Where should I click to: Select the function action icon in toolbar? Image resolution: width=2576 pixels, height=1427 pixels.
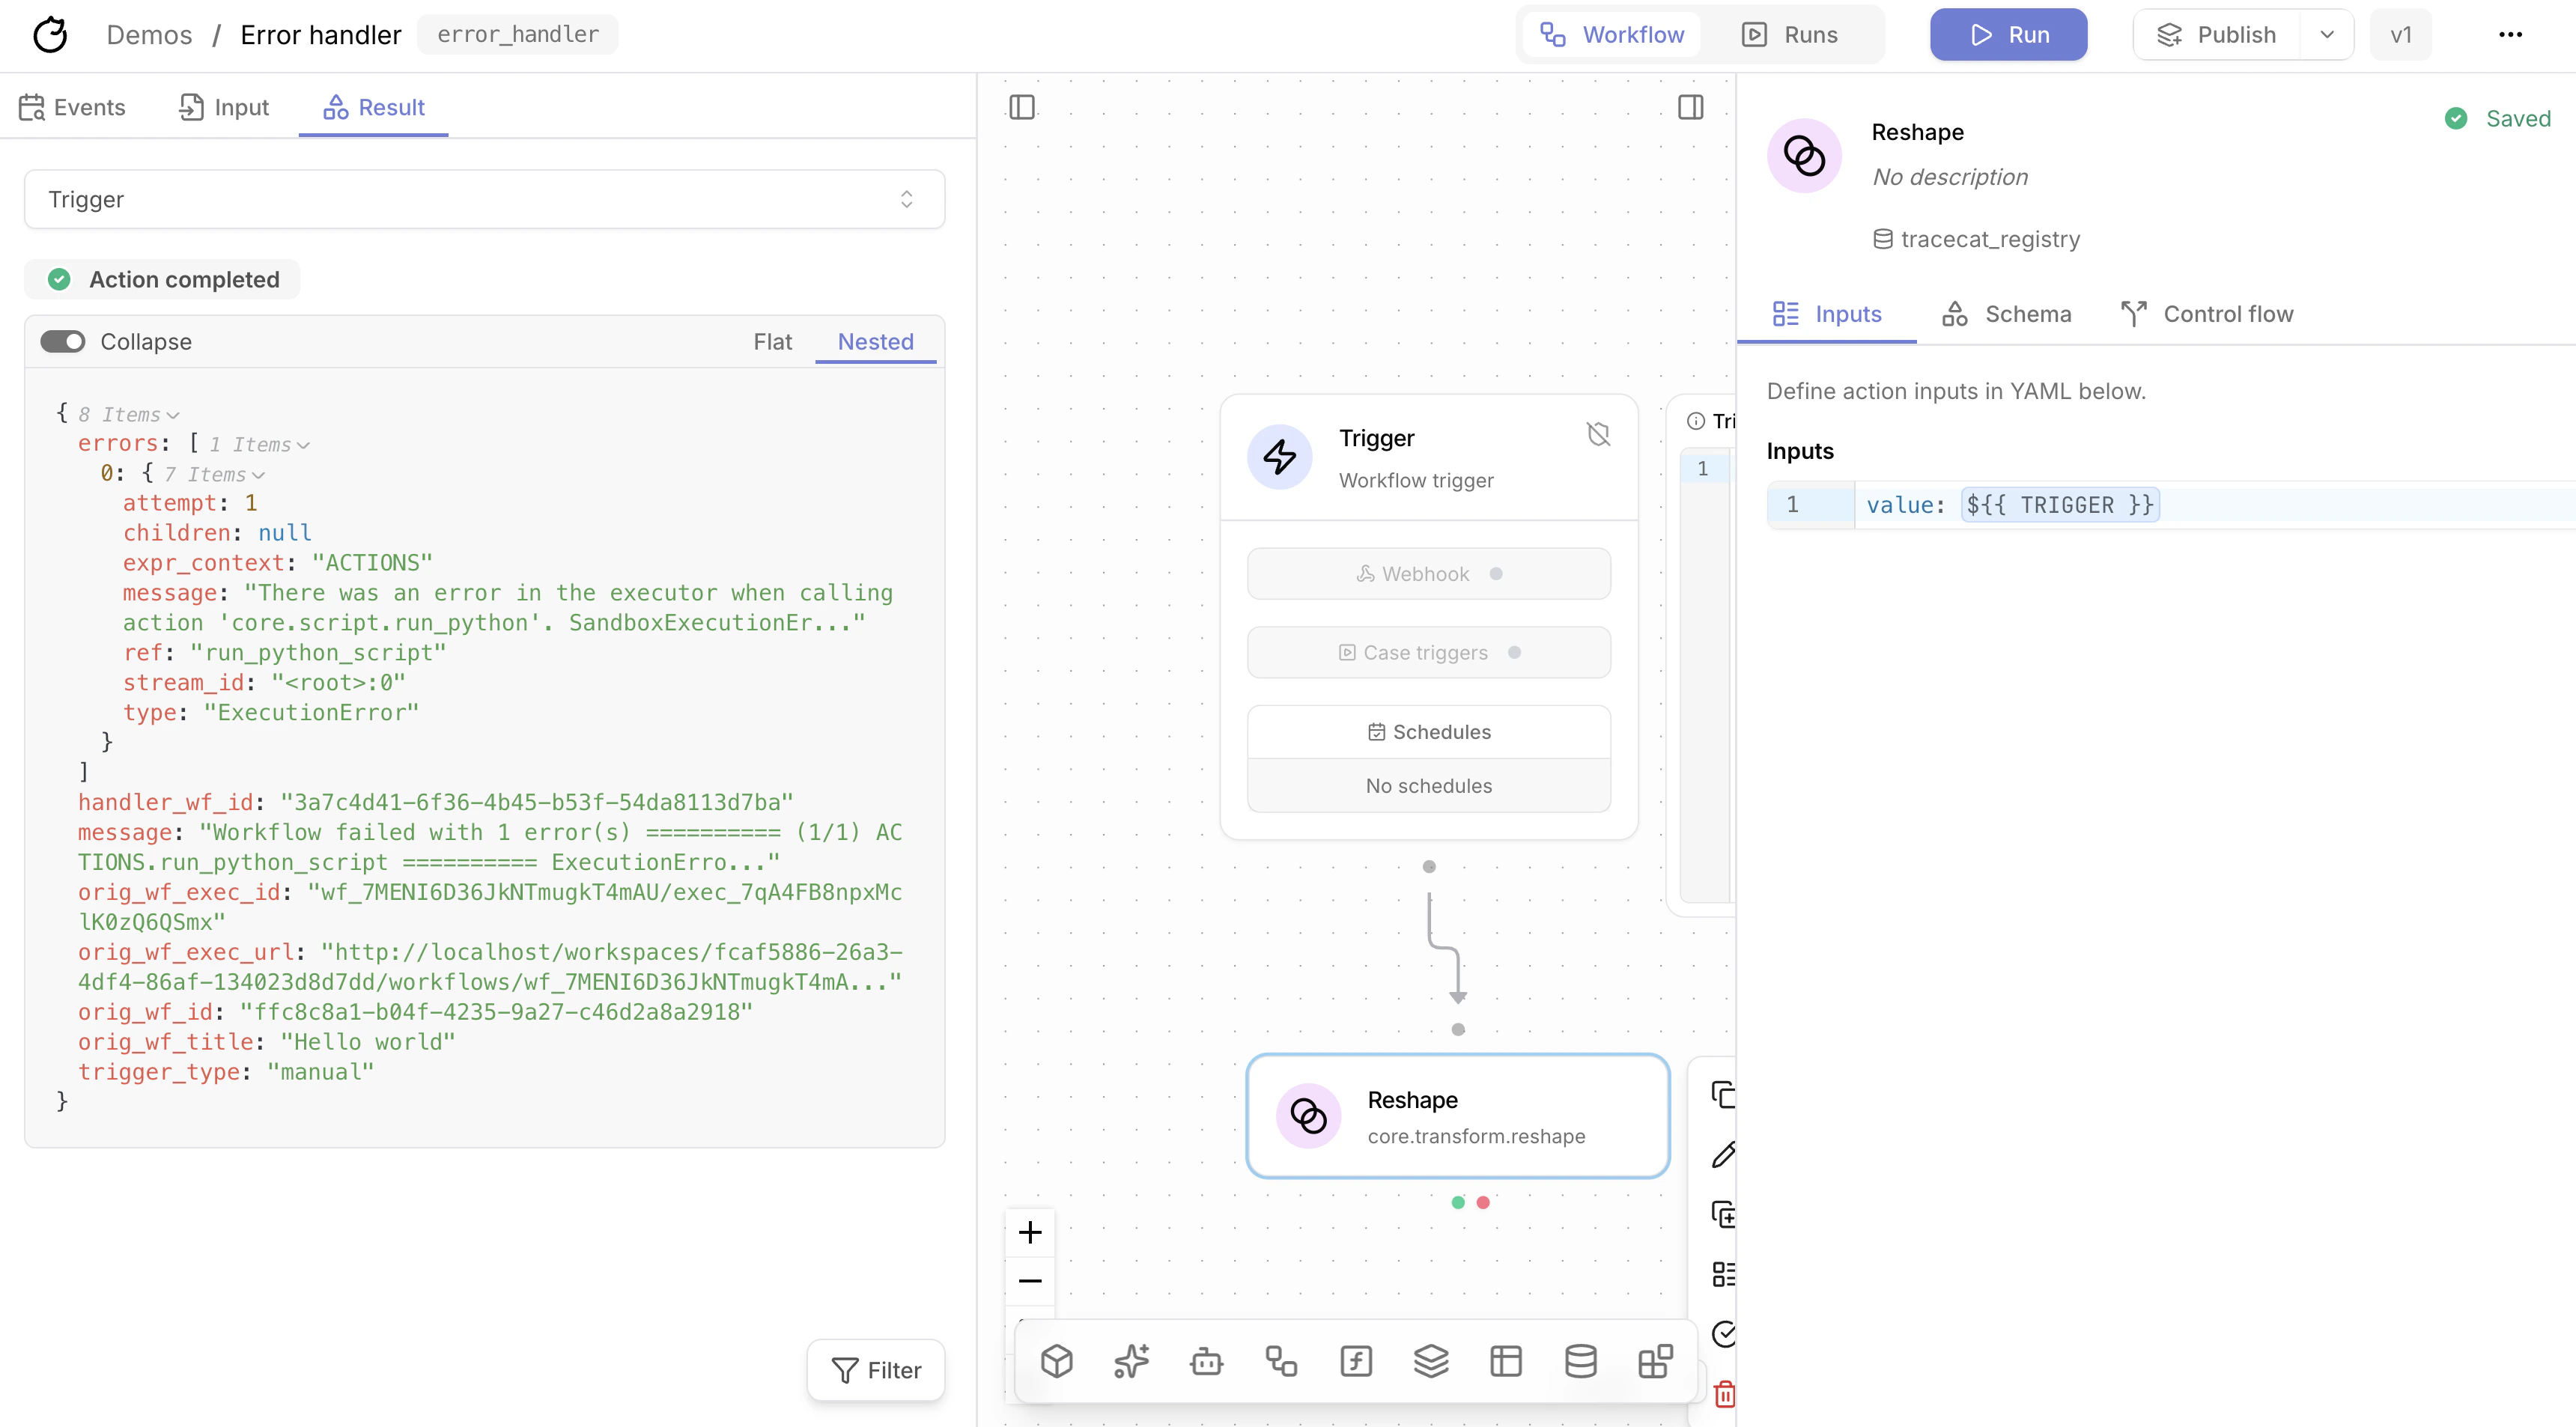1355,1360
